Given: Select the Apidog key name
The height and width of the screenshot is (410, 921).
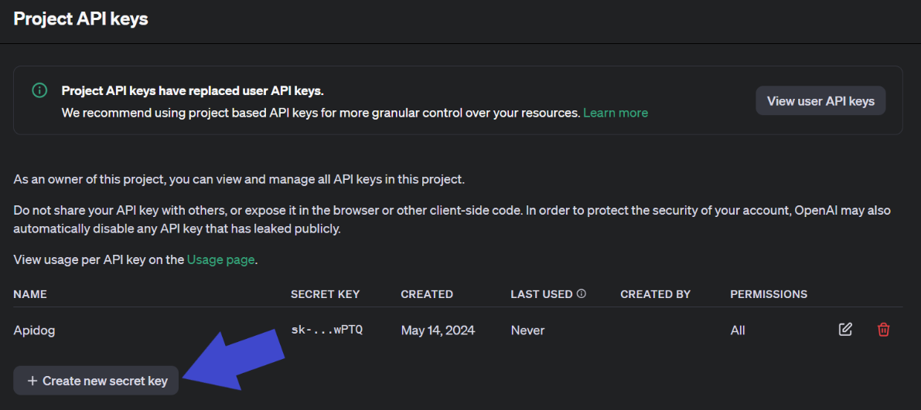Looking at the screenshot, I should click(34, 330).
